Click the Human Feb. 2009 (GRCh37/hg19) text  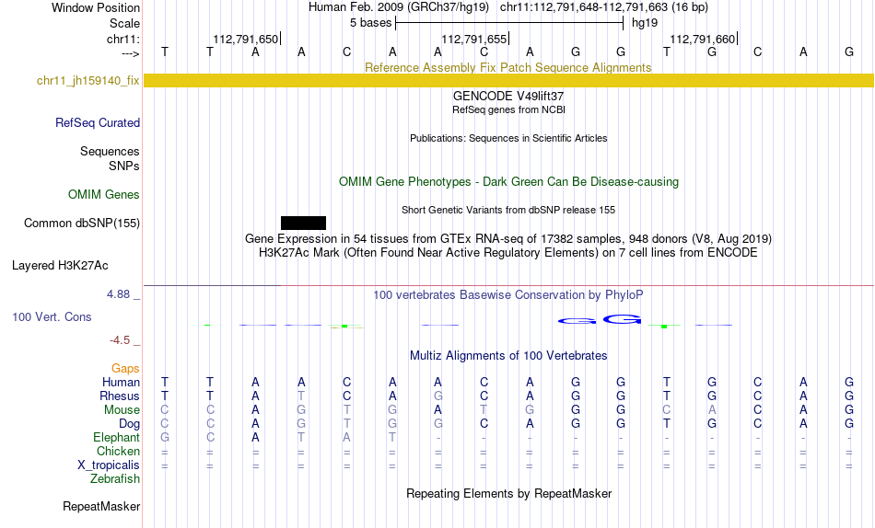[x=399, y=7]
